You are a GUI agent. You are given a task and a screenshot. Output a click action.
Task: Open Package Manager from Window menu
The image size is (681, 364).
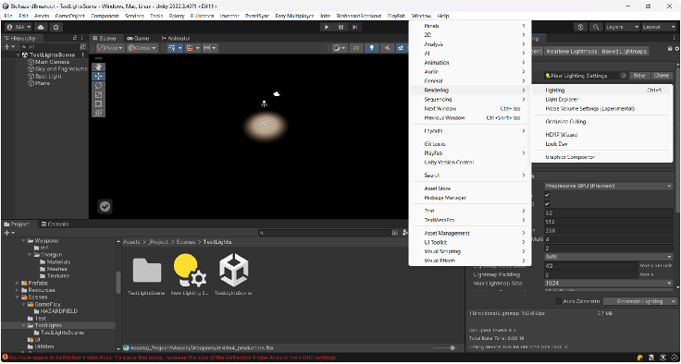(x=469, y=198)
